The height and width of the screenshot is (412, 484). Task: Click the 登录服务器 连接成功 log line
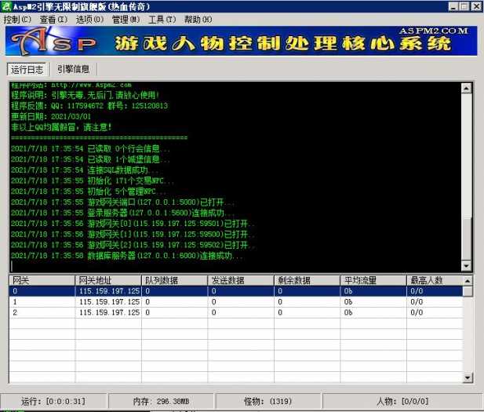coord(123,213)
